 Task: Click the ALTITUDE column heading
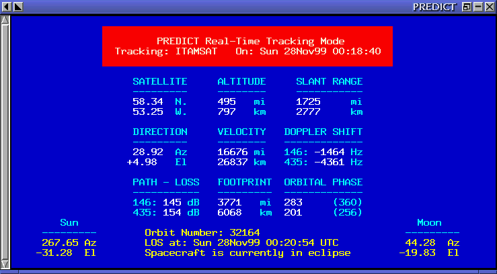pyautogui.click(x=241, y=81)
